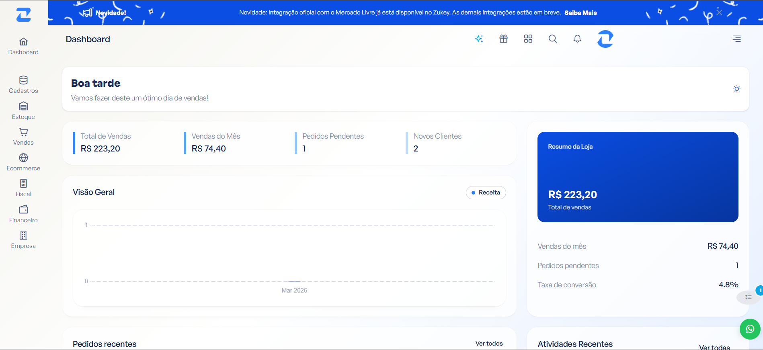Click the Taxa de conversão row
Image resolution: width=763 pixels, height=350 pixels.
coord(638,285)
